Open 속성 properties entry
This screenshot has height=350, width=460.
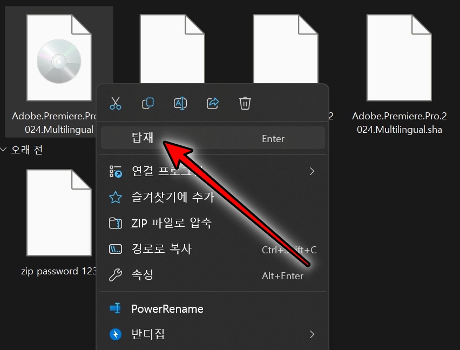(213, 275)
